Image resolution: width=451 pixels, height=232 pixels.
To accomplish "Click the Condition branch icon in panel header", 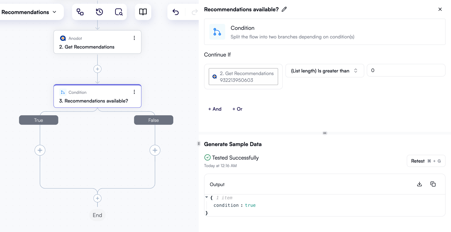I will [x=217, y=32].
